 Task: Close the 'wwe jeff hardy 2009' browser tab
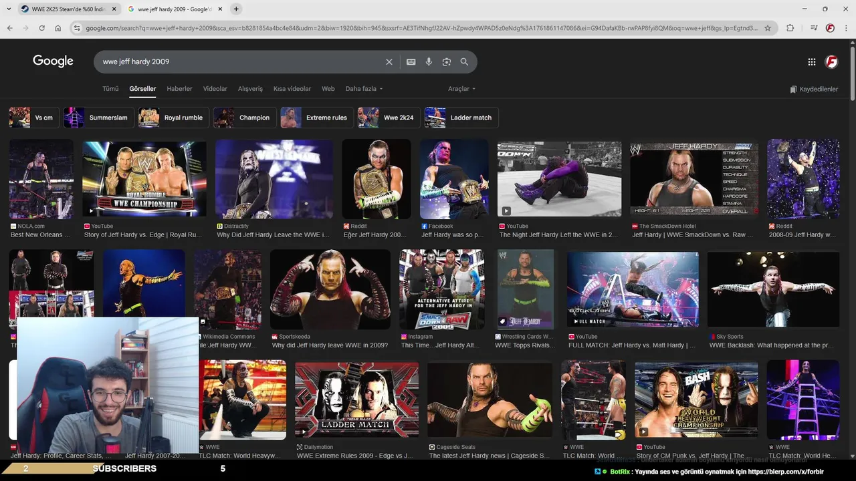[x=220, y=9]
